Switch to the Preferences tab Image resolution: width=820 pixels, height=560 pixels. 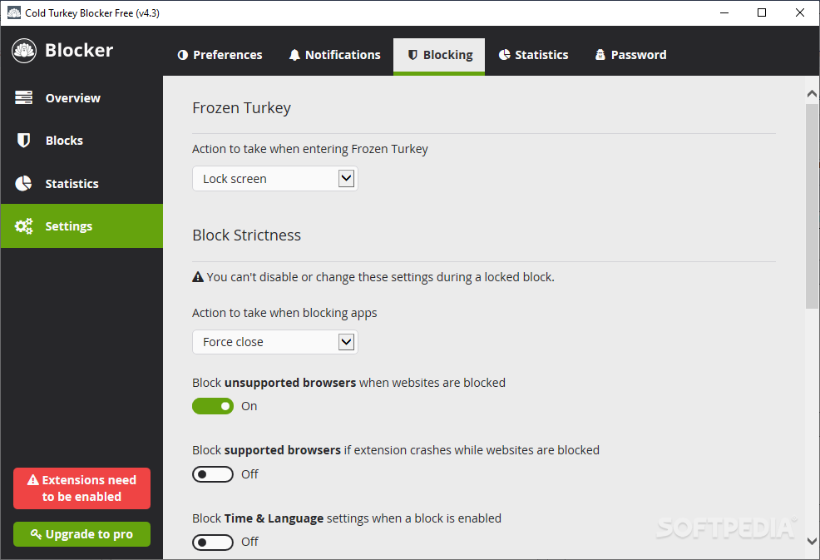pos(220,55)
